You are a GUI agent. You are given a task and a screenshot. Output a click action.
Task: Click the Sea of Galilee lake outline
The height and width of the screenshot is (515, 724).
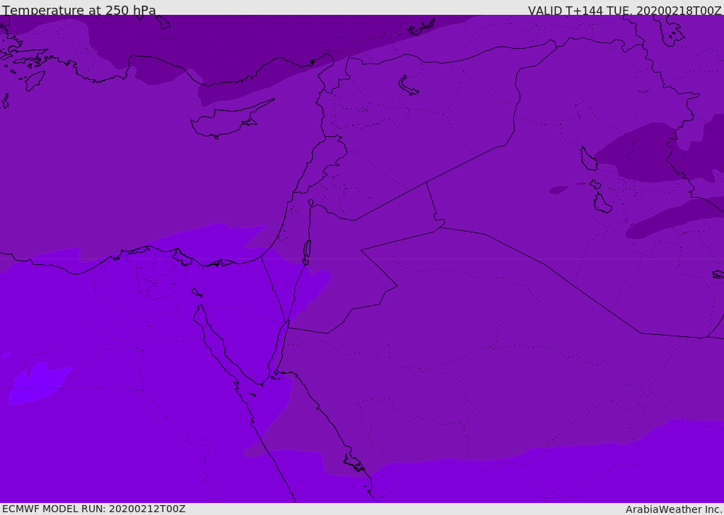[x=310, y=203]
